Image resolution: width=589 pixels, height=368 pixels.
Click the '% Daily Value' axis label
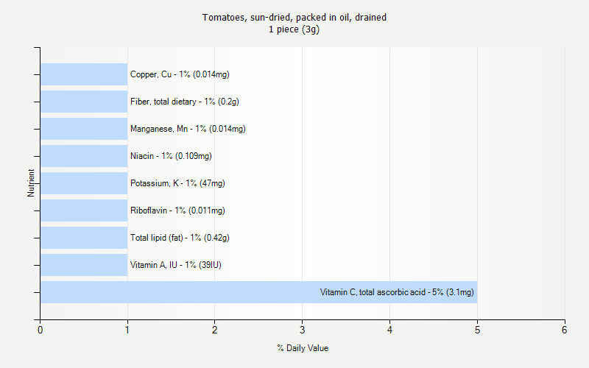(x=303, y=348)
